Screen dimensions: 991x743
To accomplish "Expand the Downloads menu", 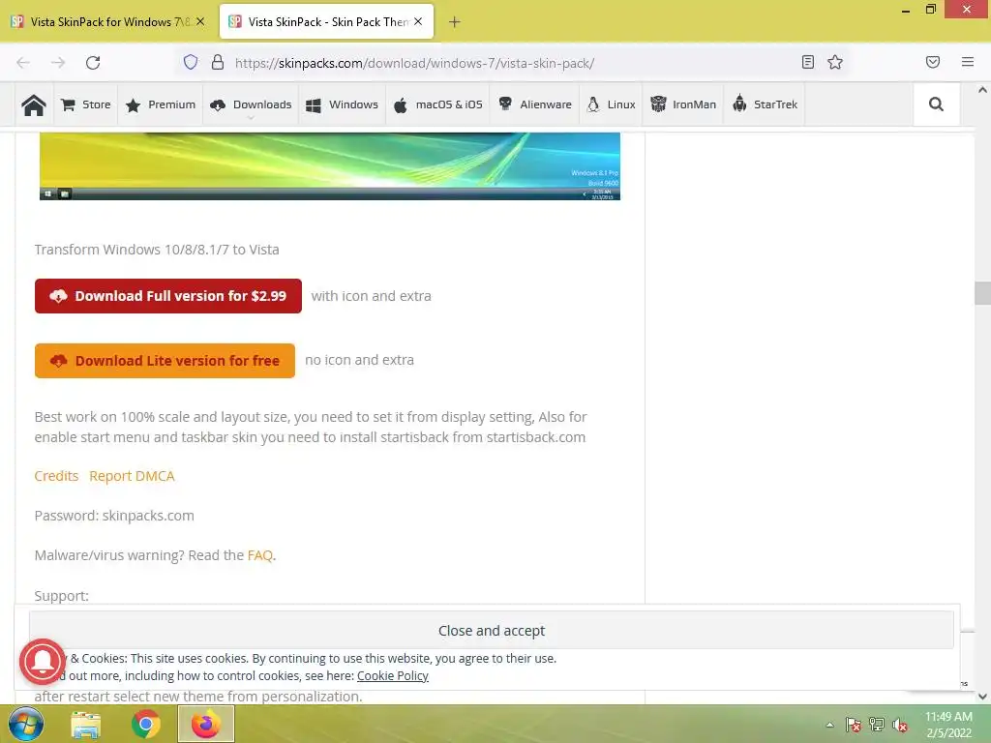I will [x=251, y=104].
